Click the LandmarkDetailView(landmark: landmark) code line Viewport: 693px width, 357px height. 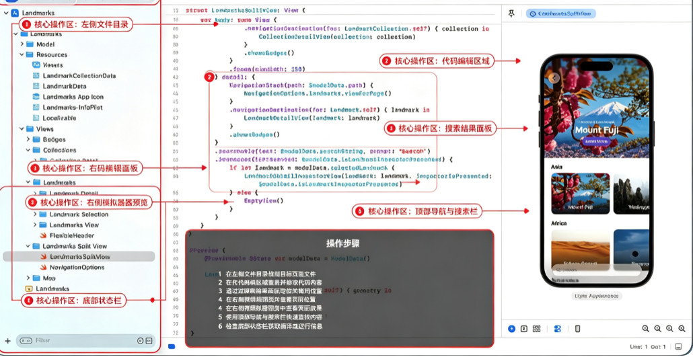tap(312, 118)
